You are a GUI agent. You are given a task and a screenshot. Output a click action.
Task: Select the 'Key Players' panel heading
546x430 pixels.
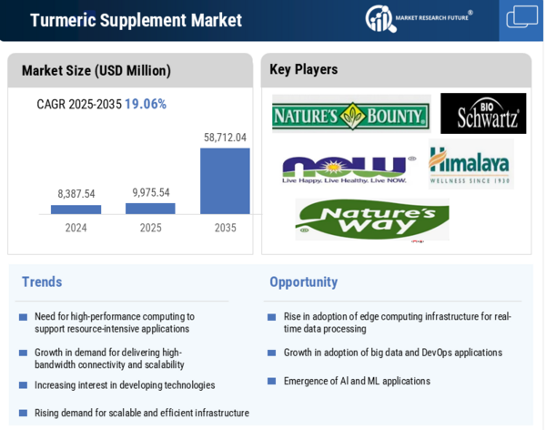coord(304,69)
